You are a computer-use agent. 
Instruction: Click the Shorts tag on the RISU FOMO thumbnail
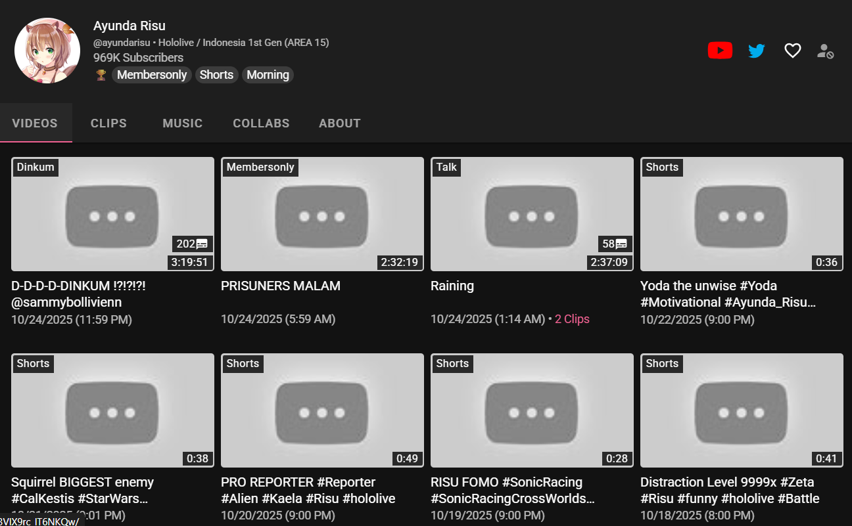point(452,363)
